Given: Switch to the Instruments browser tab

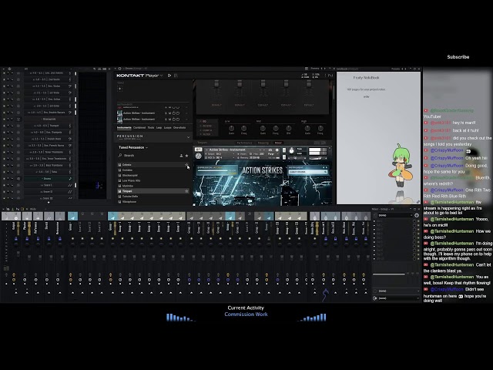Looking at the screenshot, I should click(124, 128).
